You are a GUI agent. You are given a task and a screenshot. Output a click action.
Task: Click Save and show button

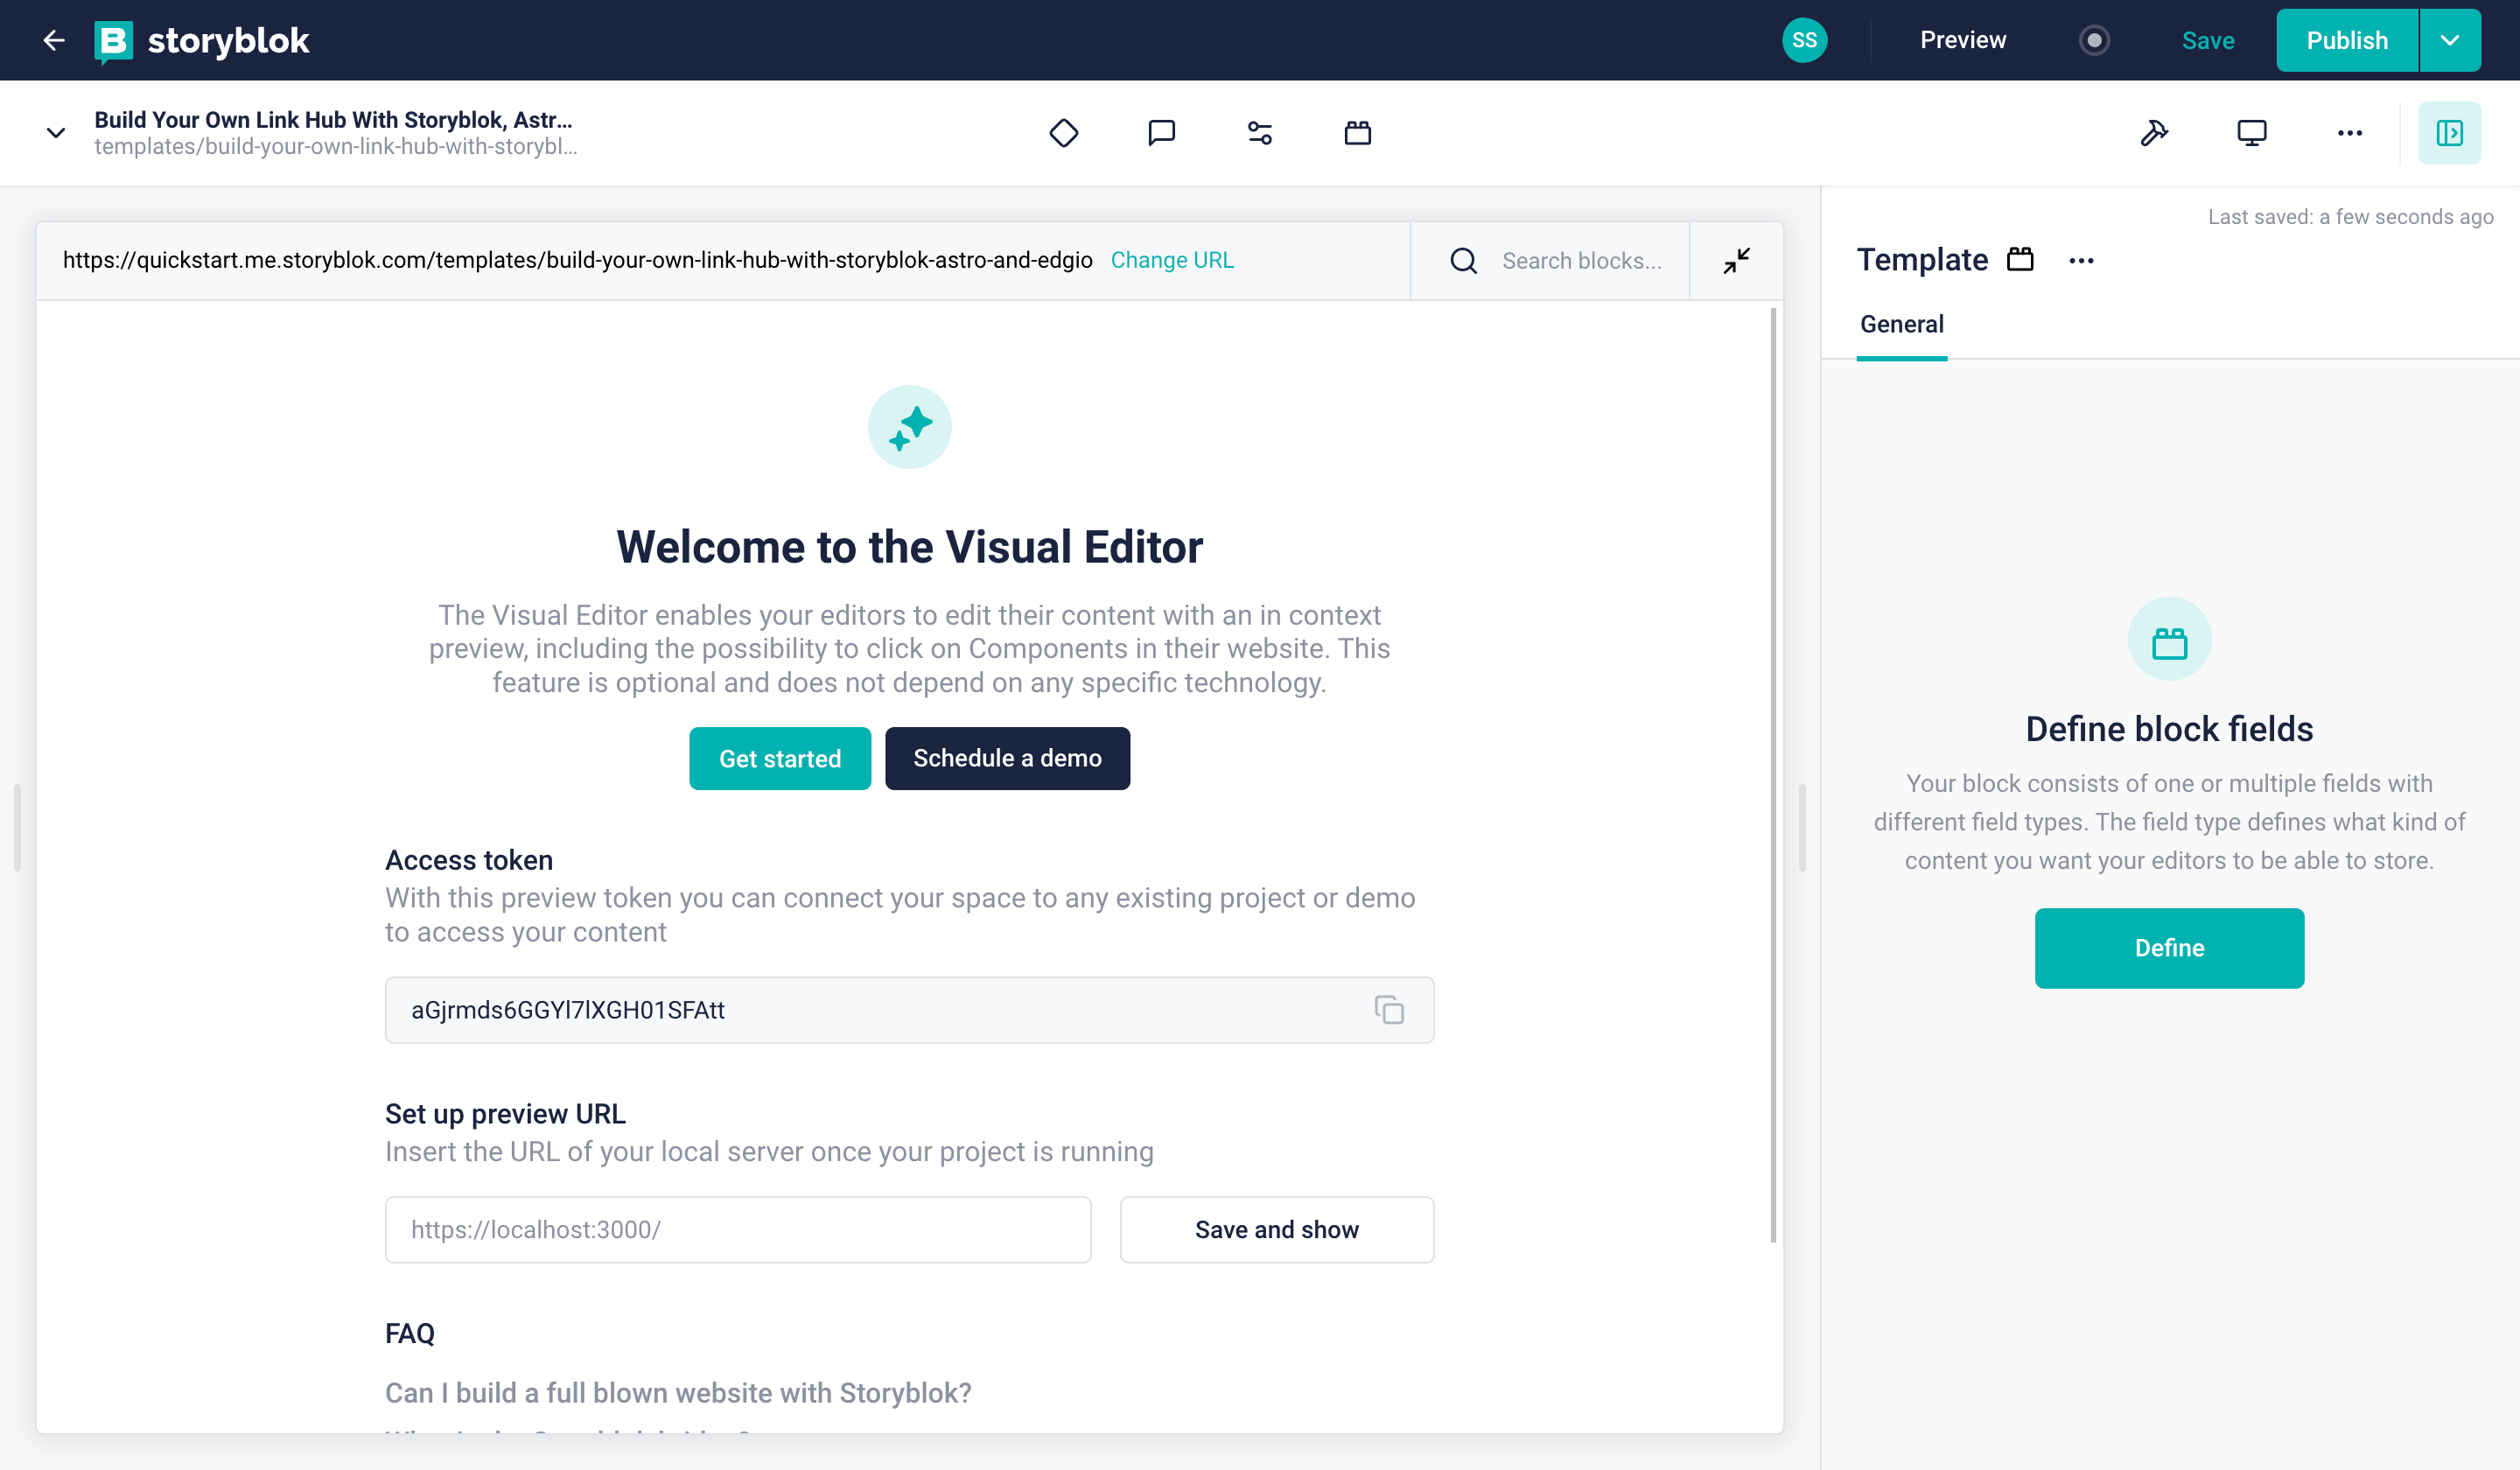1276,1229
